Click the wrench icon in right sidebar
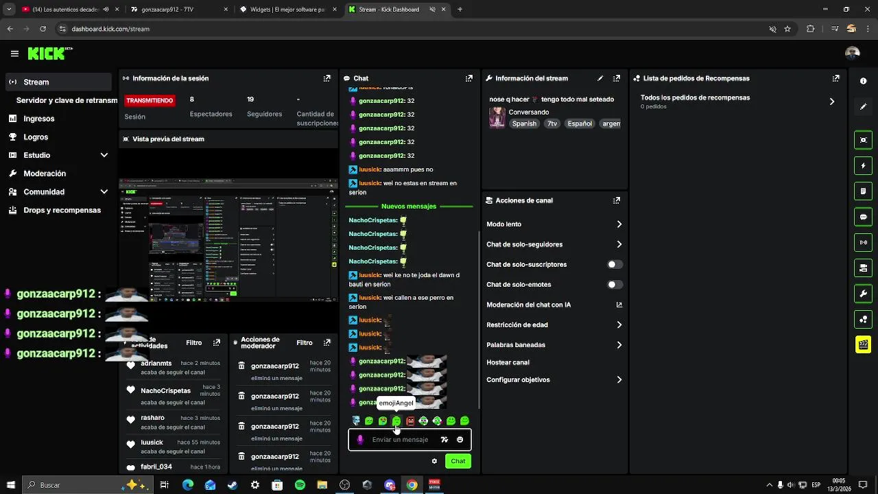The width and height of the screenshot is (878, 494). point(863,294)
